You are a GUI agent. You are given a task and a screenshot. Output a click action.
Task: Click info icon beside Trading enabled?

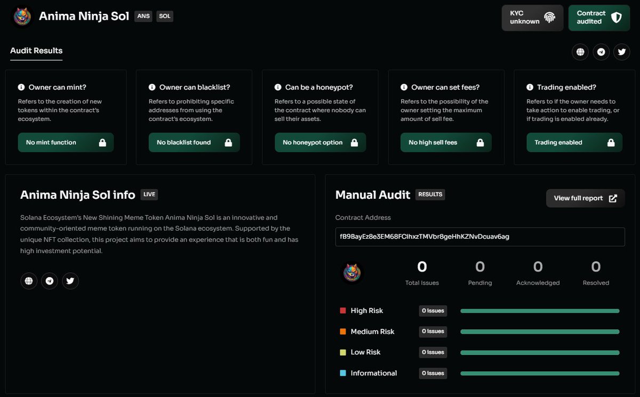[x=530, y=87]
